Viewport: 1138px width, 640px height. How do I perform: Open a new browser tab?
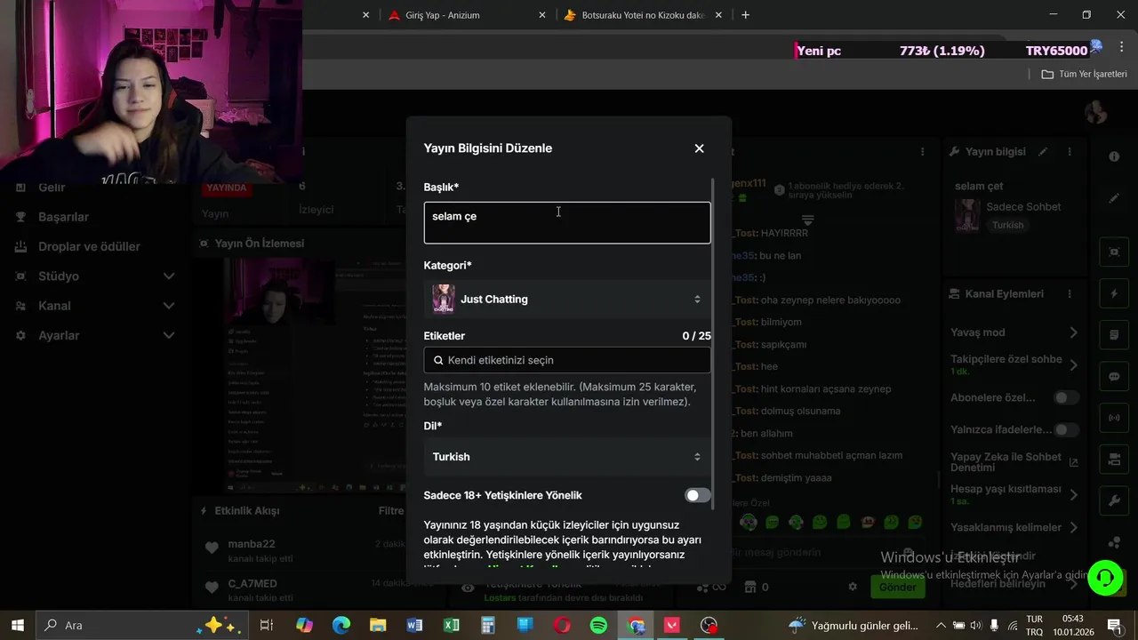tap(745, 15)
